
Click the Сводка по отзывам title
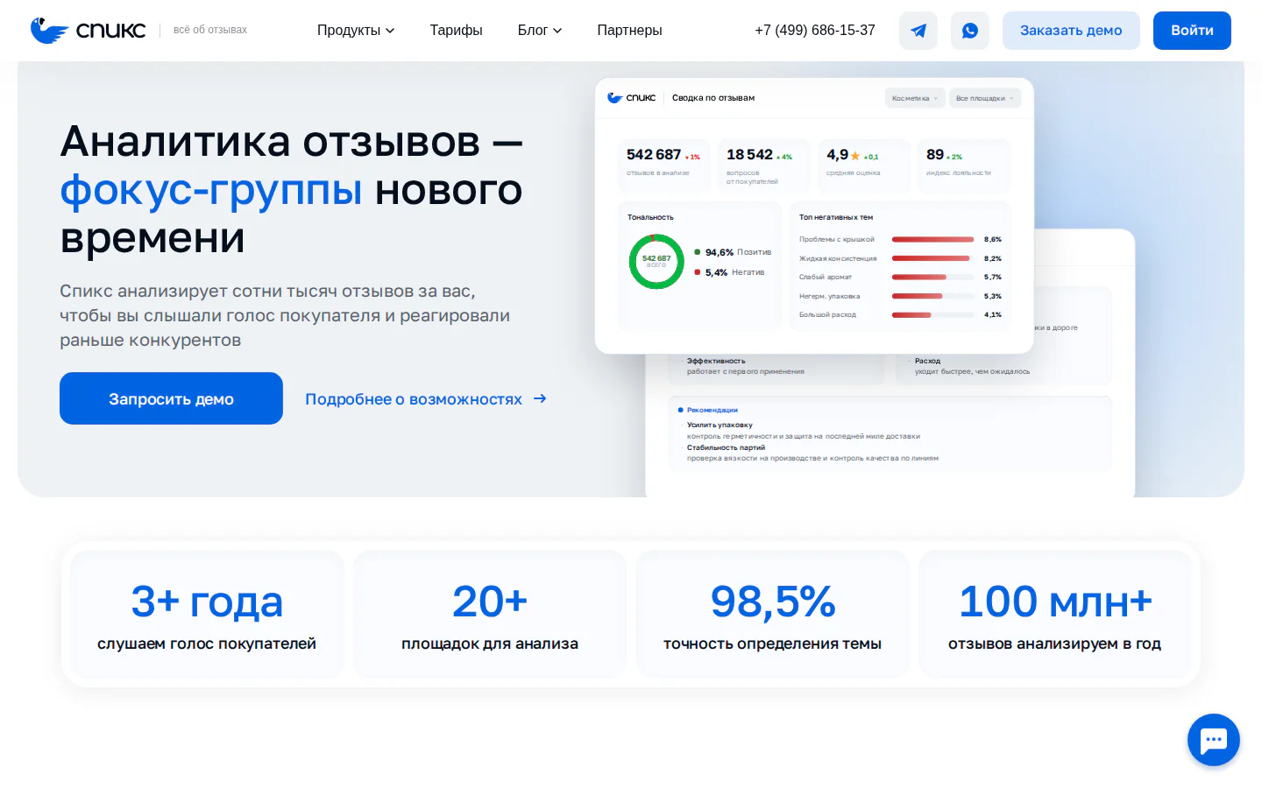(x=713, y=98)
